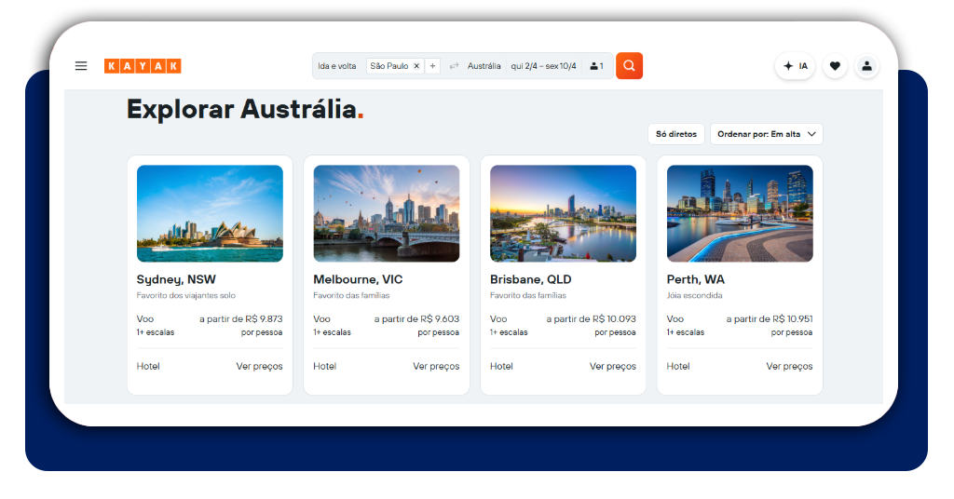Screen dimensions: 954x499
Task: Open the Brisbane river photo
Action: click(564, 213)
